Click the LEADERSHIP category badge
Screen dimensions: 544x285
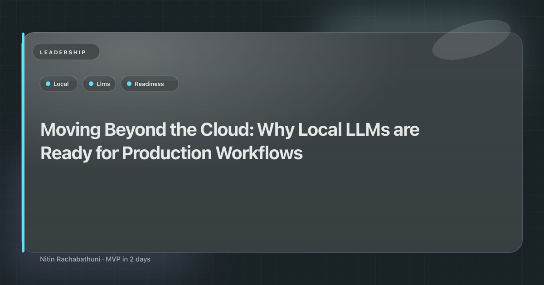pos(66,52)
